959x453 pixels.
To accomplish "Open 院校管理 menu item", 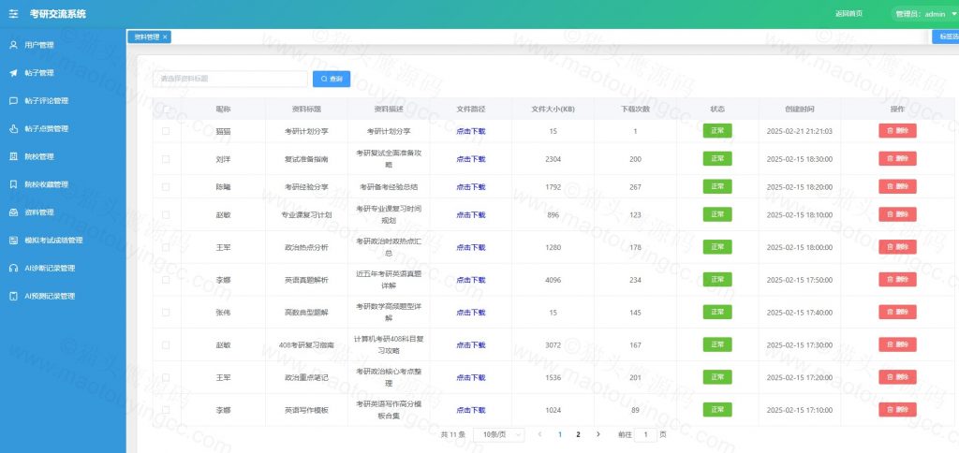I will coord(63,156).
